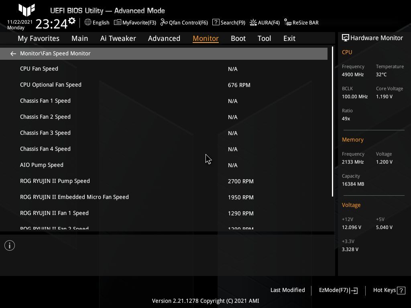The width and height of the screenshot is (411, 308).
Task: Toggle the ReSize BAR icon
Action: point(288,22)
